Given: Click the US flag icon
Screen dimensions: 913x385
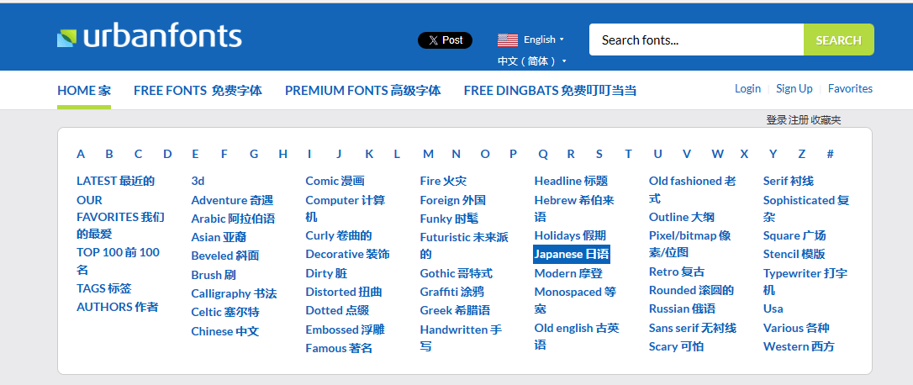Looking at the screenshot, I should (507, 40).
